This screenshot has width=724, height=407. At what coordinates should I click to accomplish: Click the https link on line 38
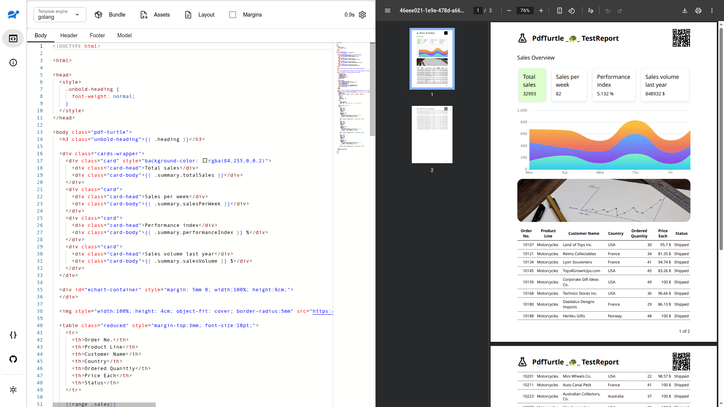[x=323, y=311]
